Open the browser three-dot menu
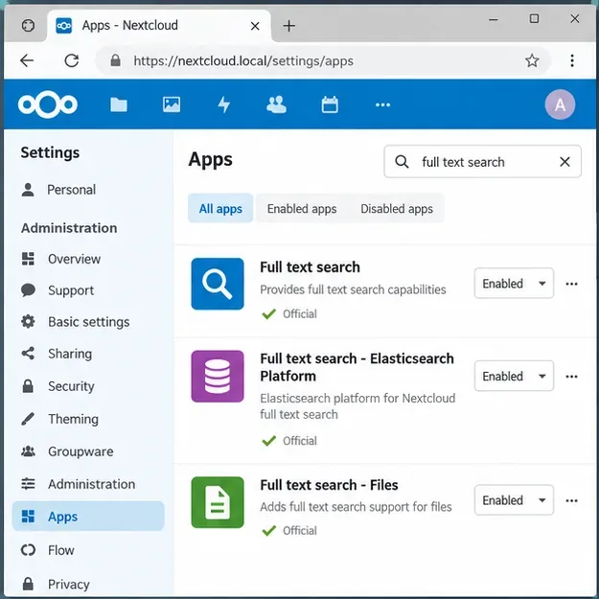Screen dimensions: 599x599 tap(572, 60)
